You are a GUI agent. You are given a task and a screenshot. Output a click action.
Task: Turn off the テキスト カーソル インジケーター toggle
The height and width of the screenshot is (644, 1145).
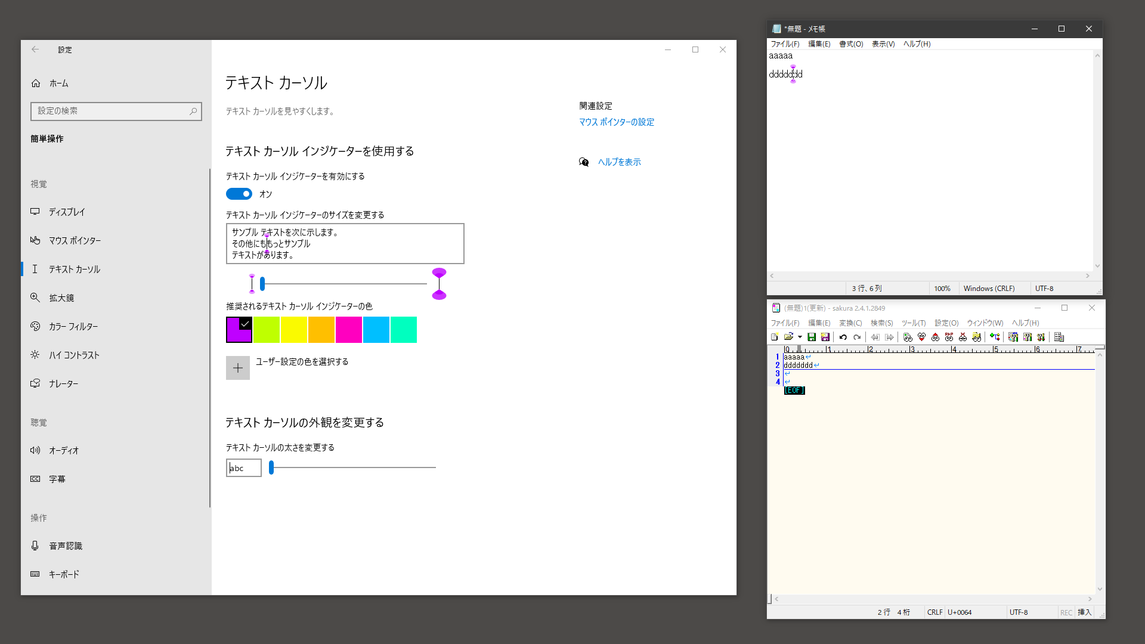click(239, 194)
